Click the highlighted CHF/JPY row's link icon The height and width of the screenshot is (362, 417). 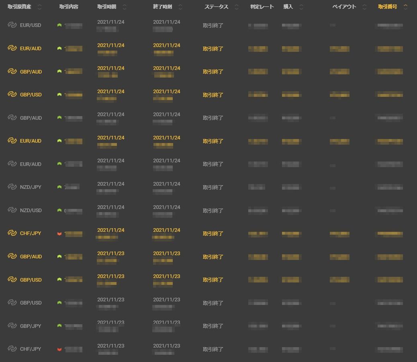click(12, 233)
